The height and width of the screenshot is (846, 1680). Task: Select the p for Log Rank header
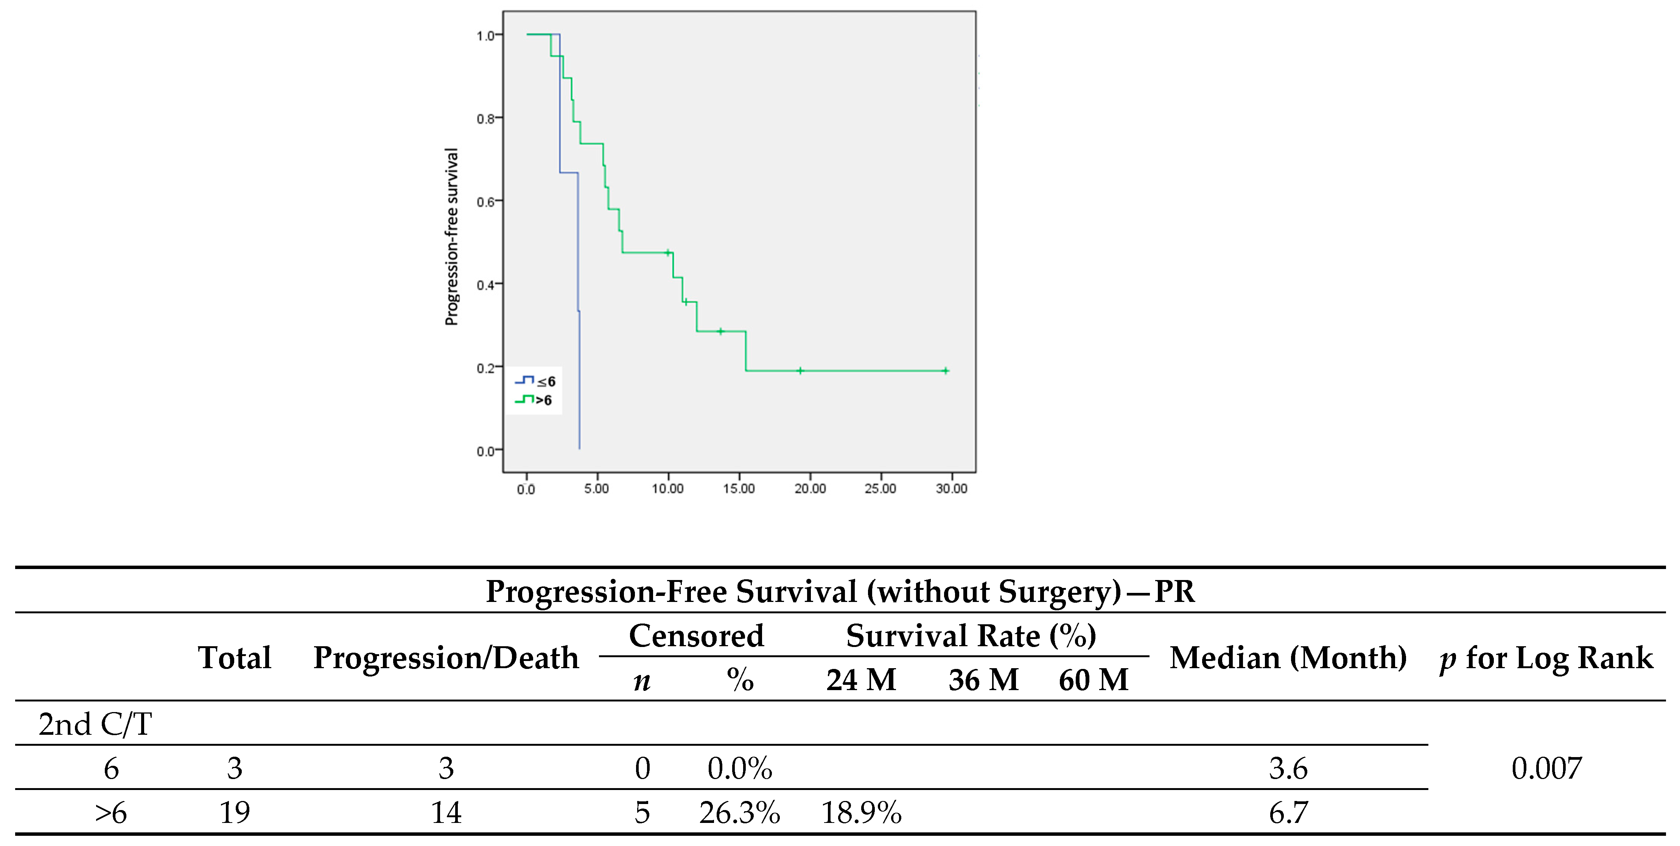[1546, 658]
